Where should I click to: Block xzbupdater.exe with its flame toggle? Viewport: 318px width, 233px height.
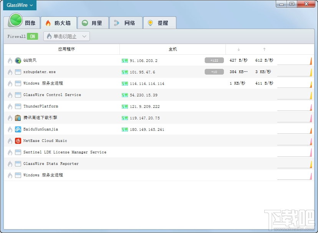click(x=9, y=72)
